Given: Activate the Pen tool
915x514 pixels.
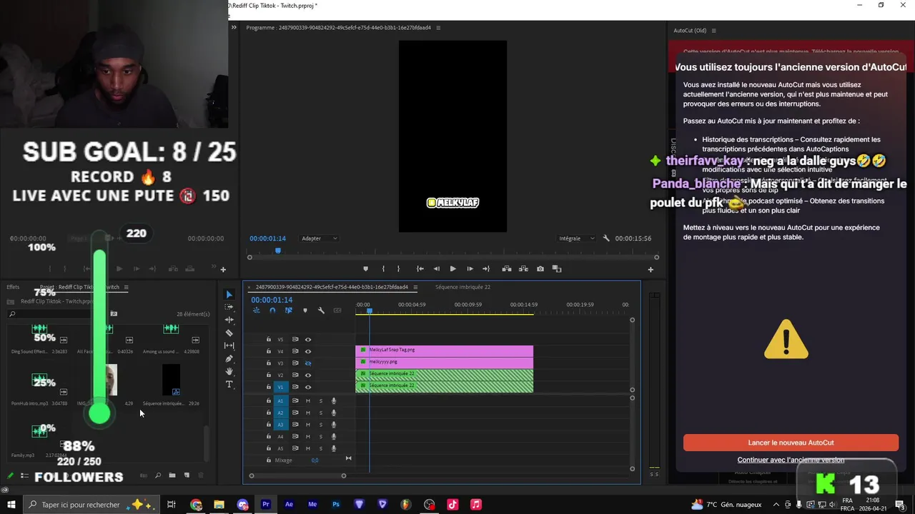Looking at the screenshot, I should coord(229,358).
